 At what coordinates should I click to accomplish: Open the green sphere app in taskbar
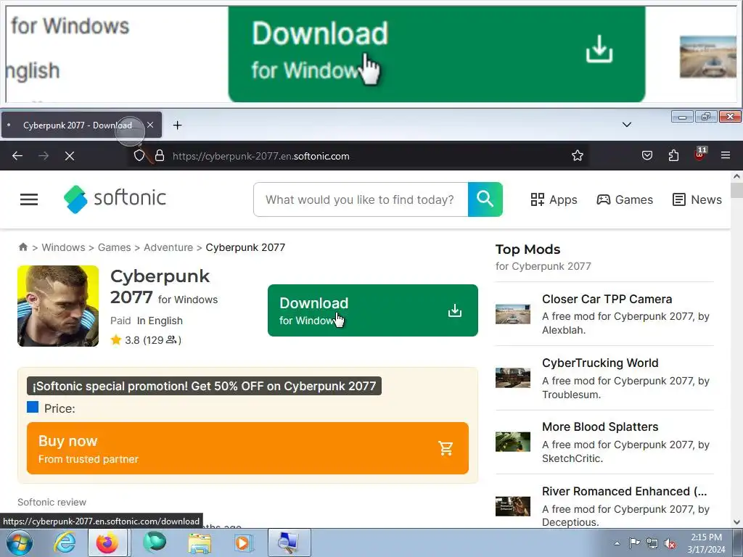[x=155, y=542]
